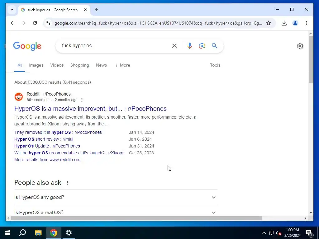Bookmark this tab with the star icon

coord(269,23)
